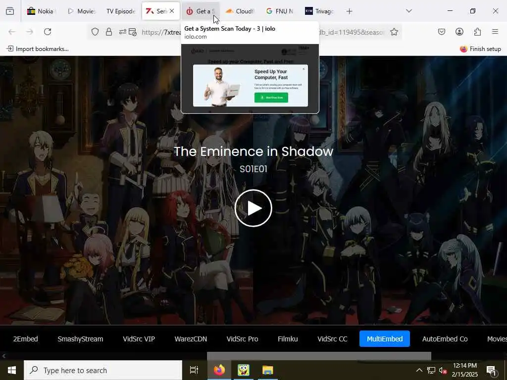Click Finish setup button
The width and height of the screenshot is (507, 380).
tap(480, 49)
